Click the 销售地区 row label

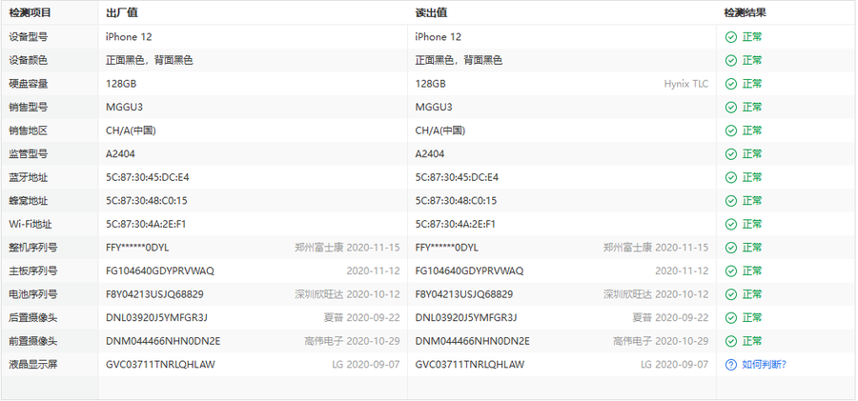click(29, 130)
